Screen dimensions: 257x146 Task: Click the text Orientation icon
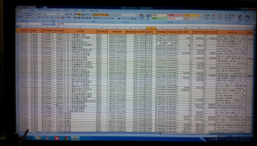[87, 15]
